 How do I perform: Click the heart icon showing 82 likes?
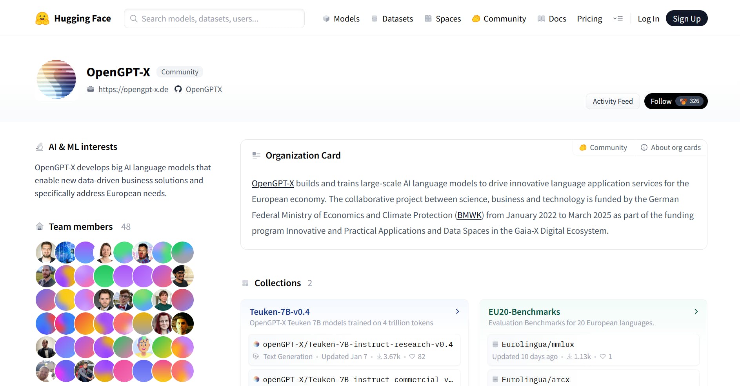click(412, 357)
